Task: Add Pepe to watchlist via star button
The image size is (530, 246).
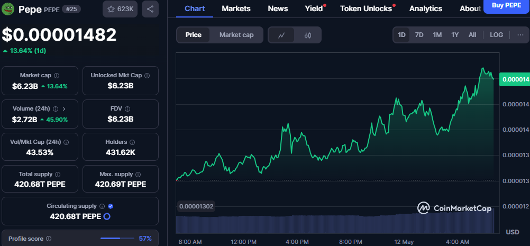Action: click(120, 9)
